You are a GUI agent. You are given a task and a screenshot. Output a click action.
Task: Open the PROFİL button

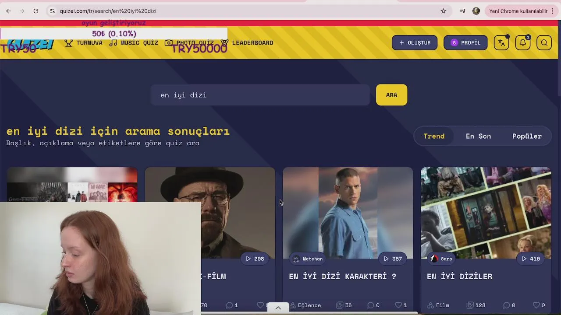tap(465, 42)
